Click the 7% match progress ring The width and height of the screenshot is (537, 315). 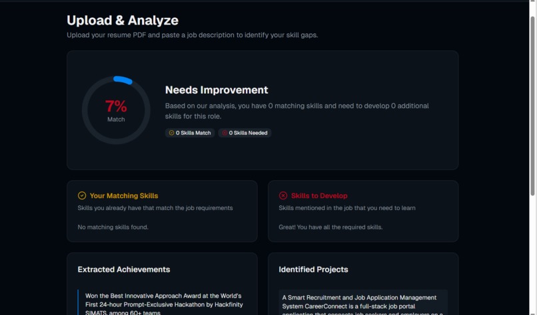116,110
